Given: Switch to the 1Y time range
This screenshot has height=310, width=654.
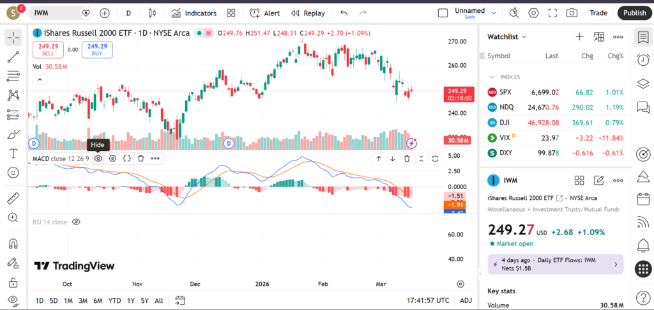Looking at the screenshot, I should tap(130, 300).
